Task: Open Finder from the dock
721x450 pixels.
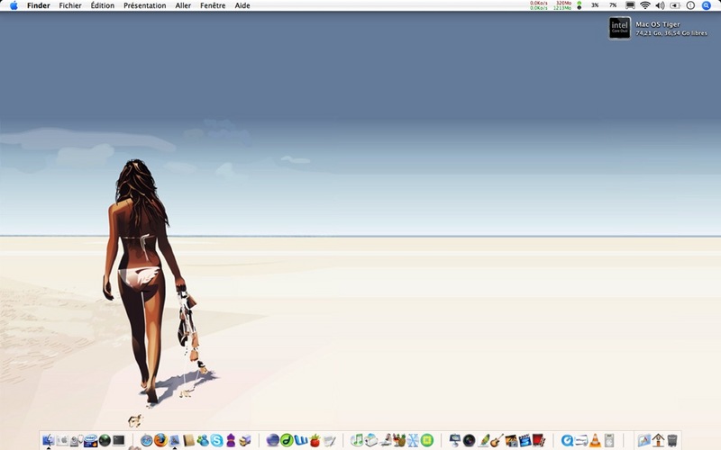Action: (x=49, y=440)
